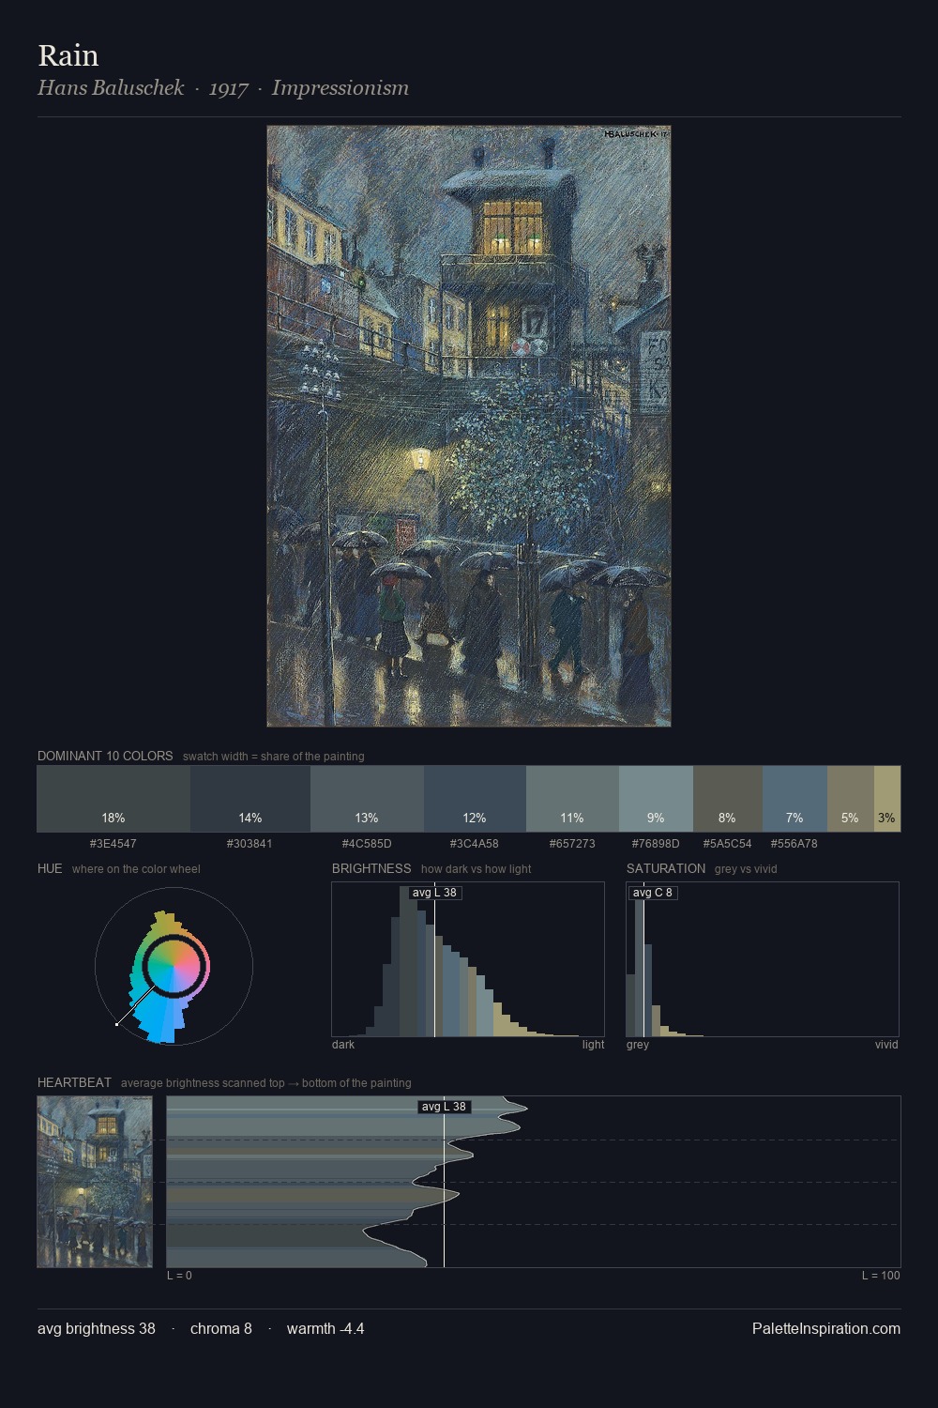Click the 'L = 100' axis label
Screen dimensions: 938x1408
(x=881, y=1276)
